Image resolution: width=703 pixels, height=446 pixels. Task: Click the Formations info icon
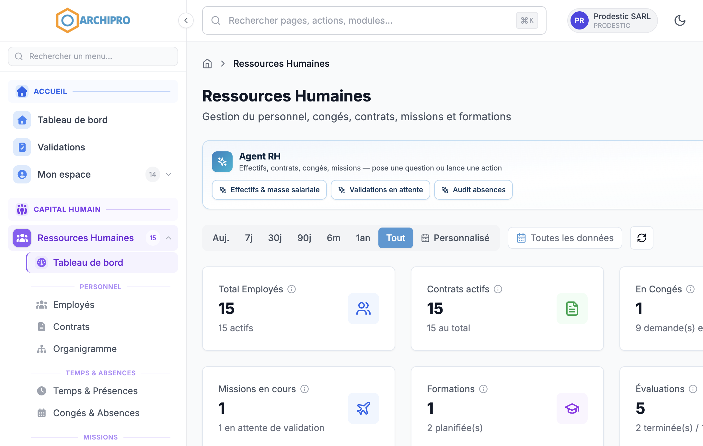[x=483, y=389]
